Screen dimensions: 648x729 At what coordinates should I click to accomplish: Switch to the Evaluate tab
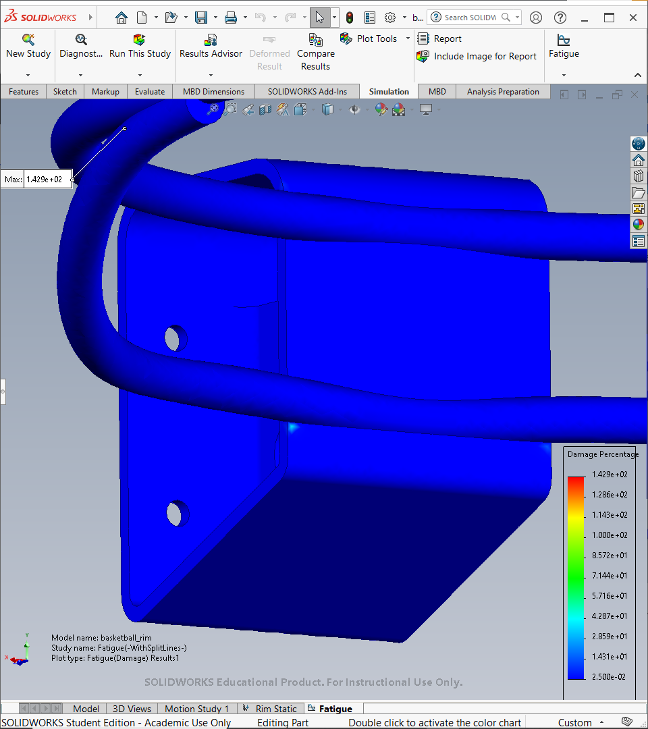coord(150,92)
